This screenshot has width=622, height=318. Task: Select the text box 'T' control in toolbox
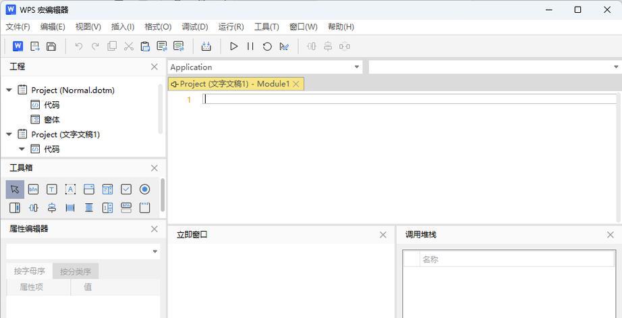[x=51, y=189]
